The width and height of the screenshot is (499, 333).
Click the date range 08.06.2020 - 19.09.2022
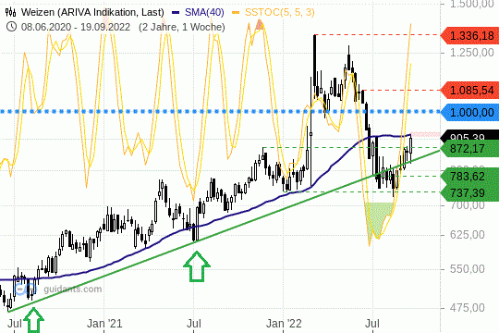pos(76,27)
